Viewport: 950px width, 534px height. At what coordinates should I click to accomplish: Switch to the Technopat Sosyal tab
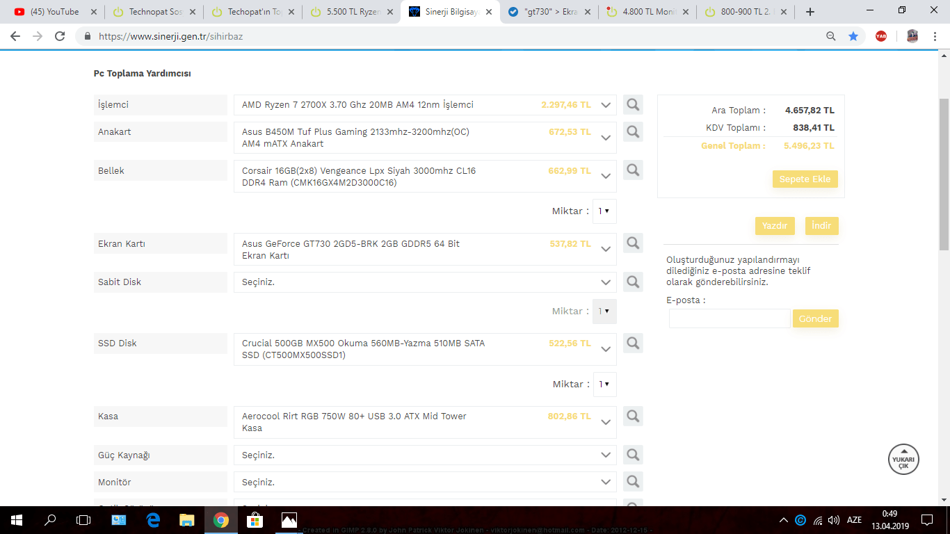(154, 12)
